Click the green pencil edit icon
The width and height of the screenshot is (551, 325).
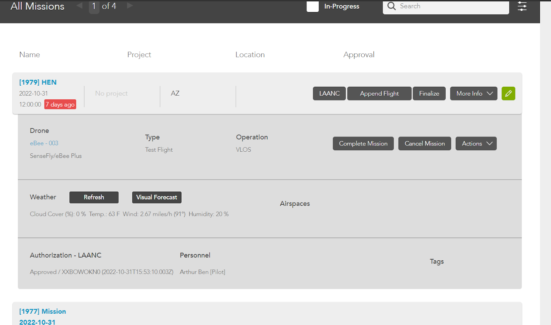508,94
